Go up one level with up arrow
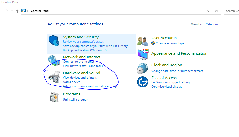239x137 pixels. pyautogui.click(x=17, y=11)
